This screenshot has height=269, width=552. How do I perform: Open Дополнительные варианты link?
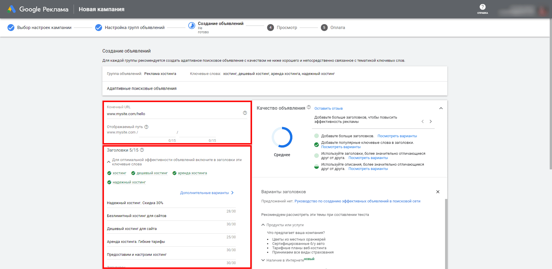207,193
